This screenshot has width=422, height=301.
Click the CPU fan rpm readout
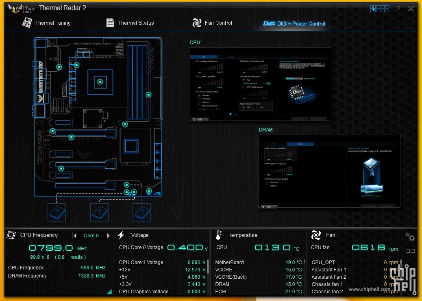tap(375, 247)
